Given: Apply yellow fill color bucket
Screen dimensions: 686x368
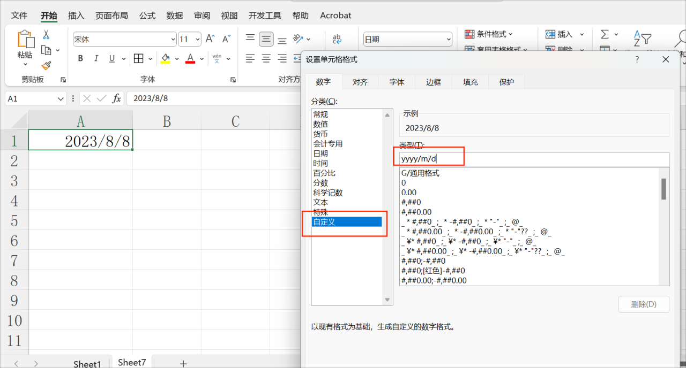Looking at the screenshot, I should click(165, 58).
